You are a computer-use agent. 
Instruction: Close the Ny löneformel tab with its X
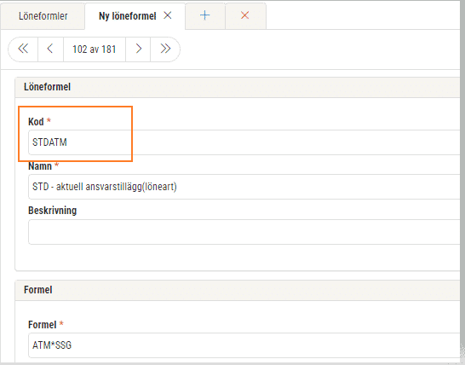point(168,15)
